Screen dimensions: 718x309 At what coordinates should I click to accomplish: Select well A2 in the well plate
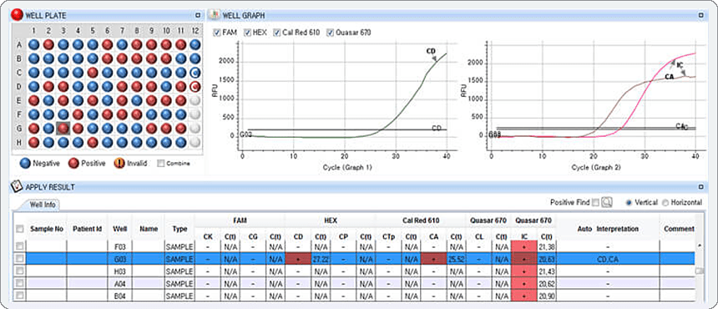click(48, 44)
